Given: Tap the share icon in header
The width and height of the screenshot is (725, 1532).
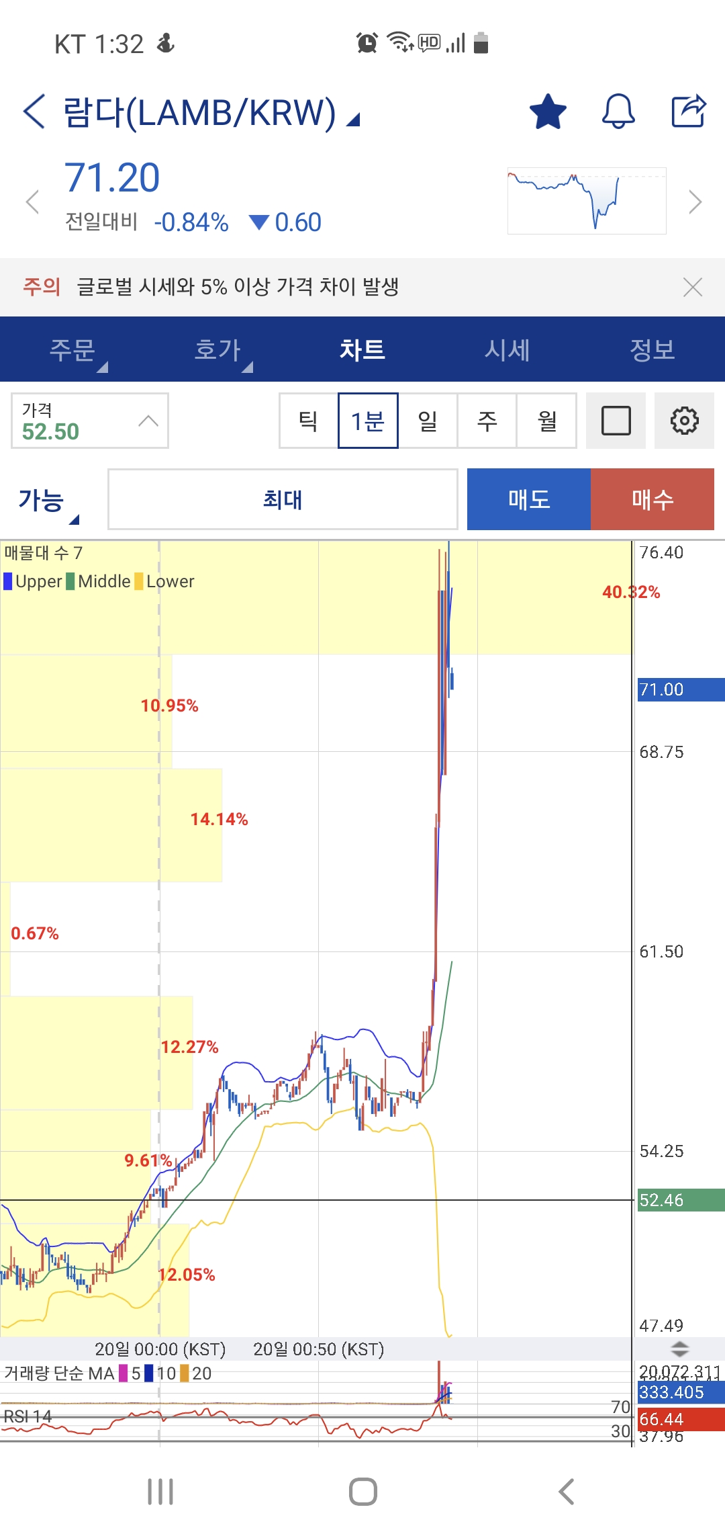Looking at the screenshot, I should pyautogui.click(x=689, y=112).
